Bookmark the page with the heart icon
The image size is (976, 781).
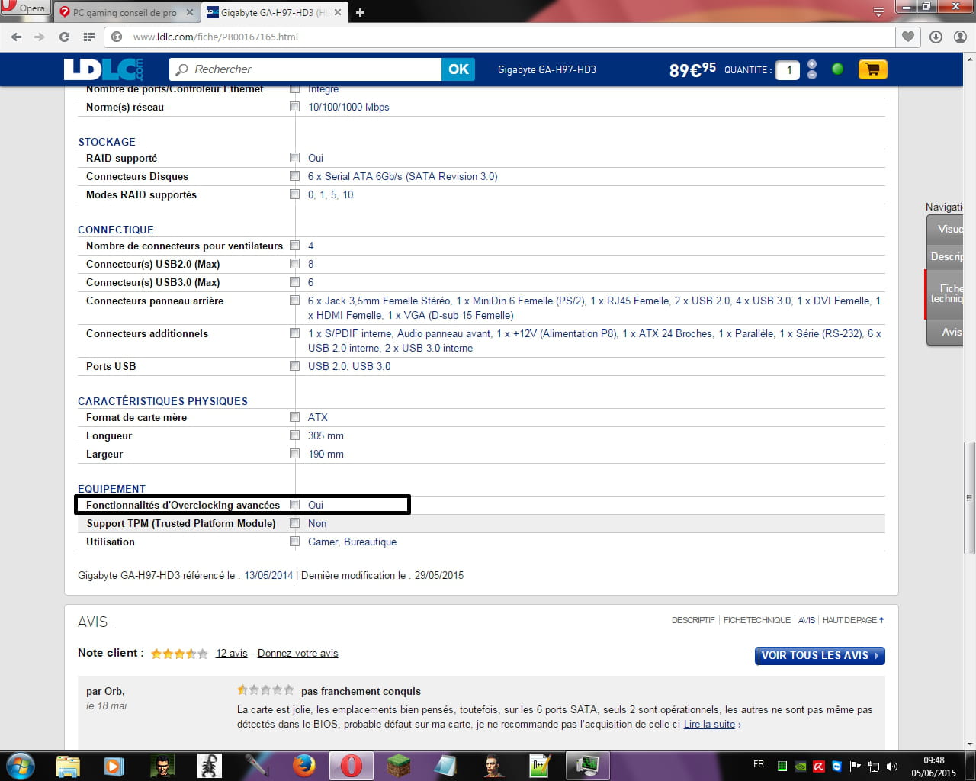point(908,37)
